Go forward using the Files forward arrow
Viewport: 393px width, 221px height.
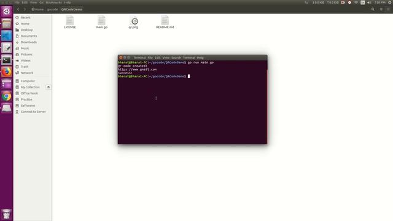[25, 9]
